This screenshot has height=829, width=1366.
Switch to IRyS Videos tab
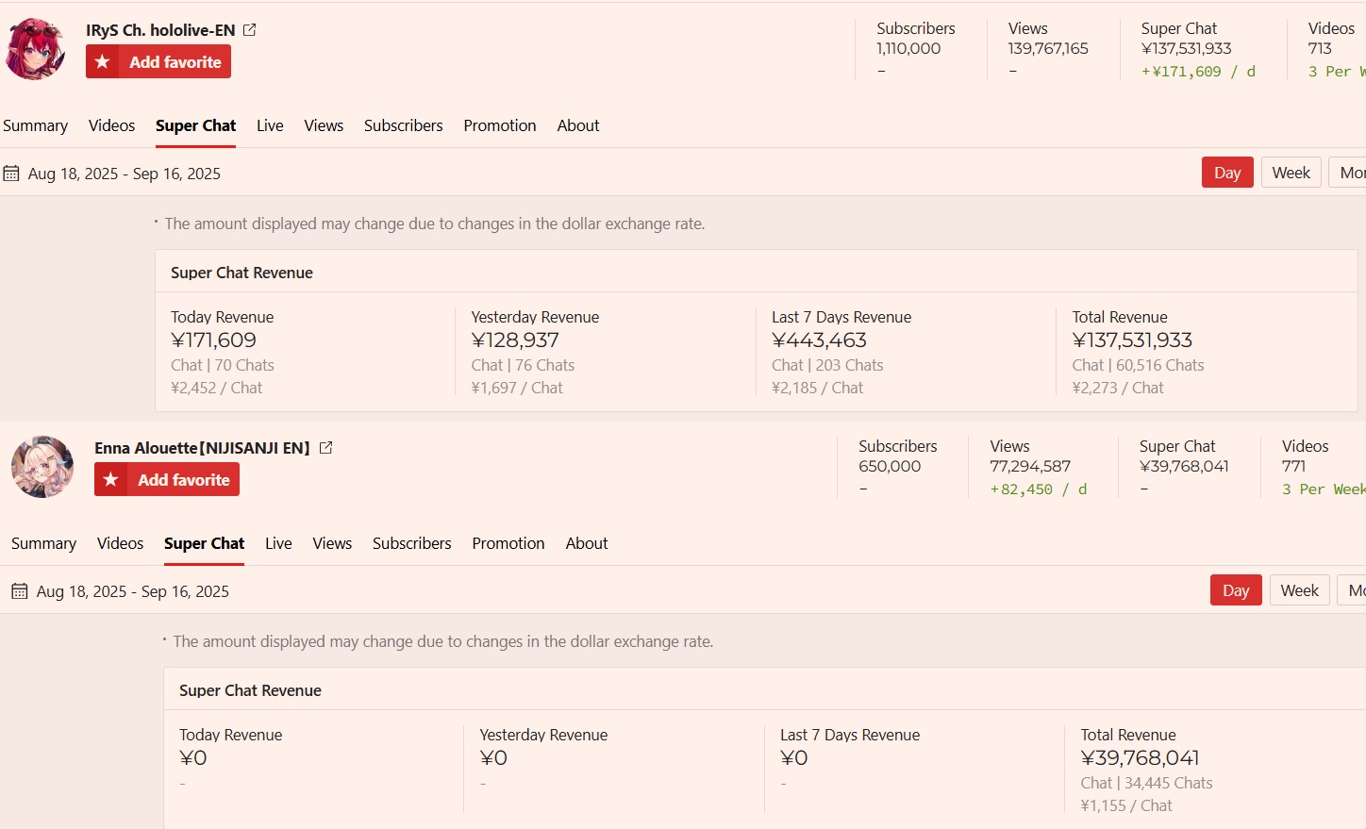[111, 125]
